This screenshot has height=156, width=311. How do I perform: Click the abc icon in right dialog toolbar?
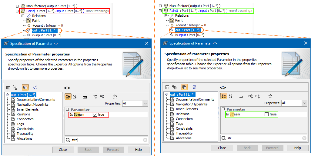click(271, 96)
